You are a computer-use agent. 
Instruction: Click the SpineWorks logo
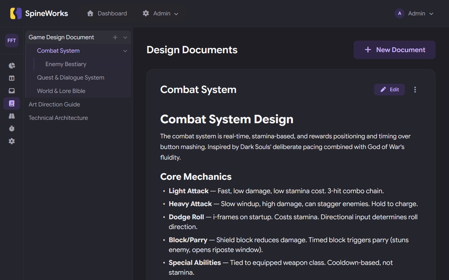39,13
